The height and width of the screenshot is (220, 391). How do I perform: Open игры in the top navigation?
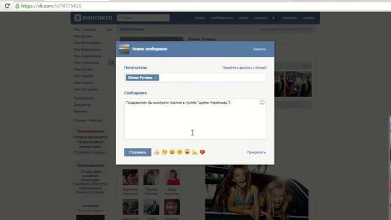[x=244, y=18]
